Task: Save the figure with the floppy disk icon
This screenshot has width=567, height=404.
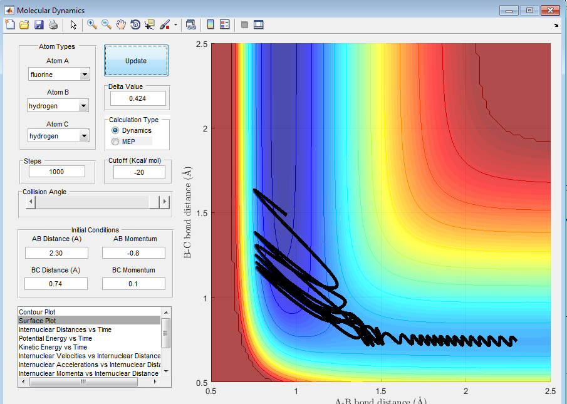Action: coord(39,24)
